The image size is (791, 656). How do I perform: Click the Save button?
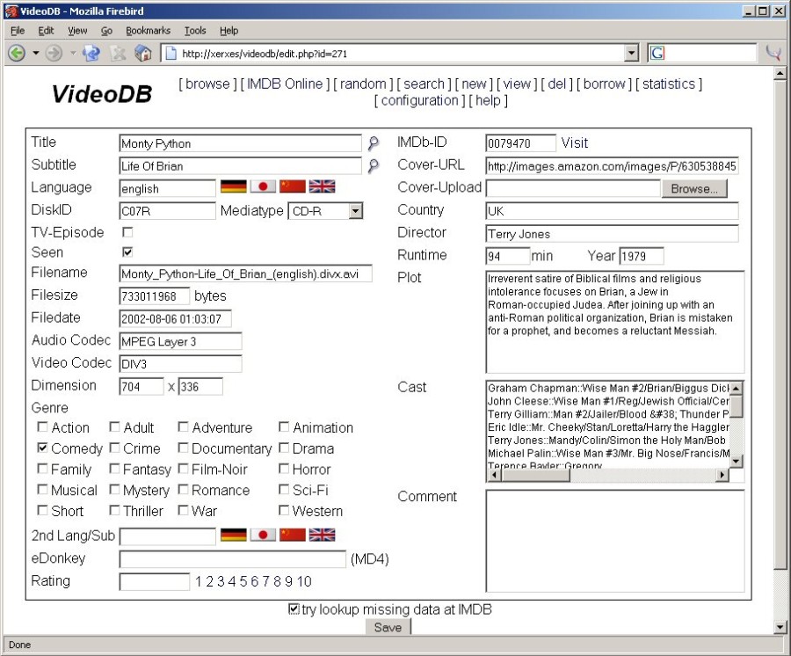pyautogui.click(x=388, y=627)
